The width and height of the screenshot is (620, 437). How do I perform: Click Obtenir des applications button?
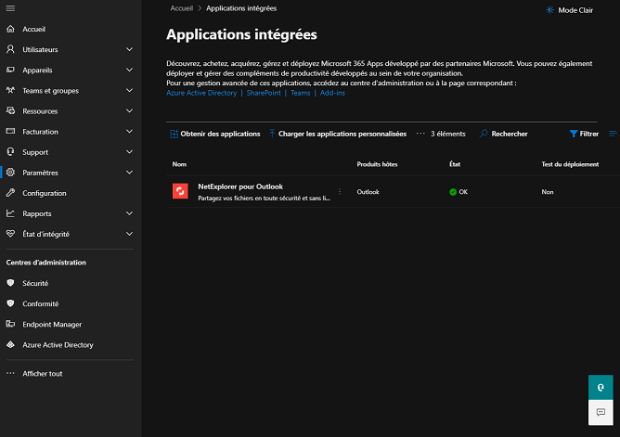215,134
